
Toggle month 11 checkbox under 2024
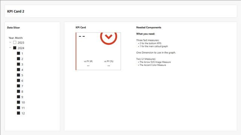coord(18,108)
